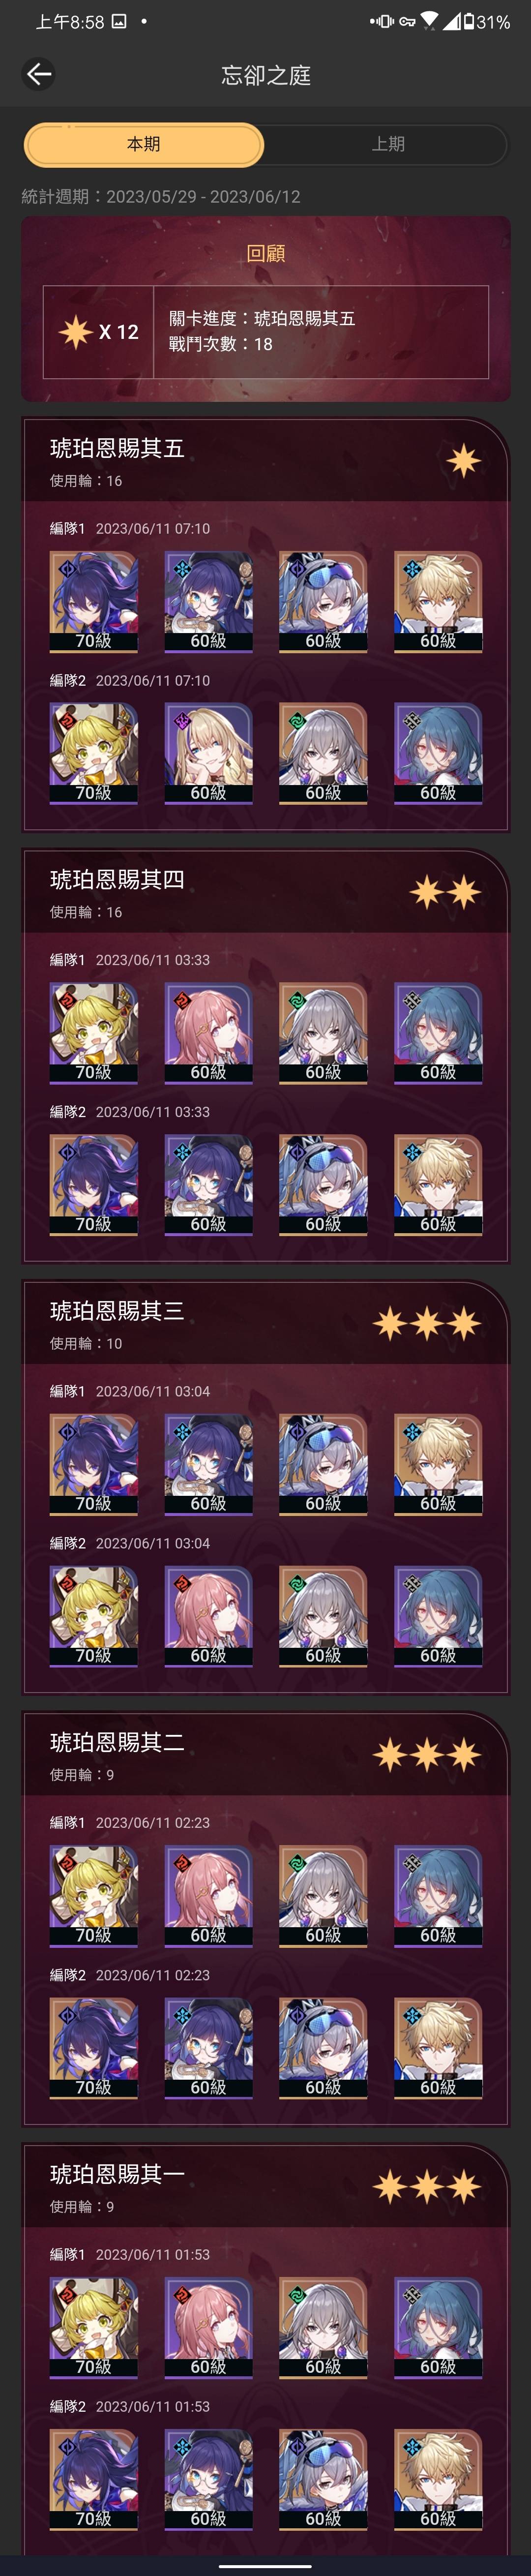
Task: Select the blonde long-haired character in 琥珀恩賜其五 編隊2
Action: pyautogui.click(x=208, y=753)
